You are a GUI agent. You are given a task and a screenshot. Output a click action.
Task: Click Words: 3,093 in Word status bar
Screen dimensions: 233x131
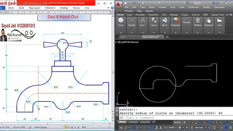point(19,127)
